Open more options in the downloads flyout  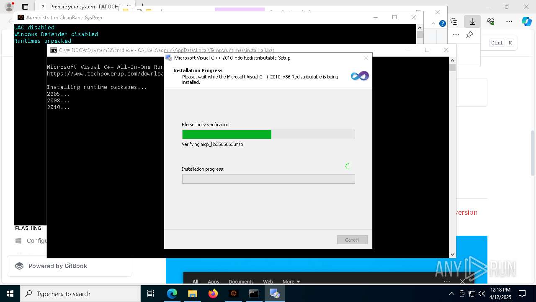[x=456, y=35]
